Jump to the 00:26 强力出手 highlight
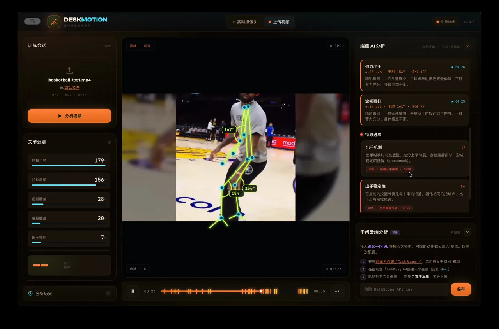Screen dimensions: 499x329 [x=458, y=67]
